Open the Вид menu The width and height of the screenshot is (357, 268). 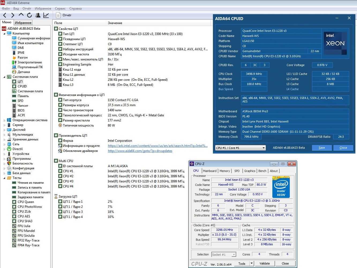pyautogui.click(x=16, y=9)
